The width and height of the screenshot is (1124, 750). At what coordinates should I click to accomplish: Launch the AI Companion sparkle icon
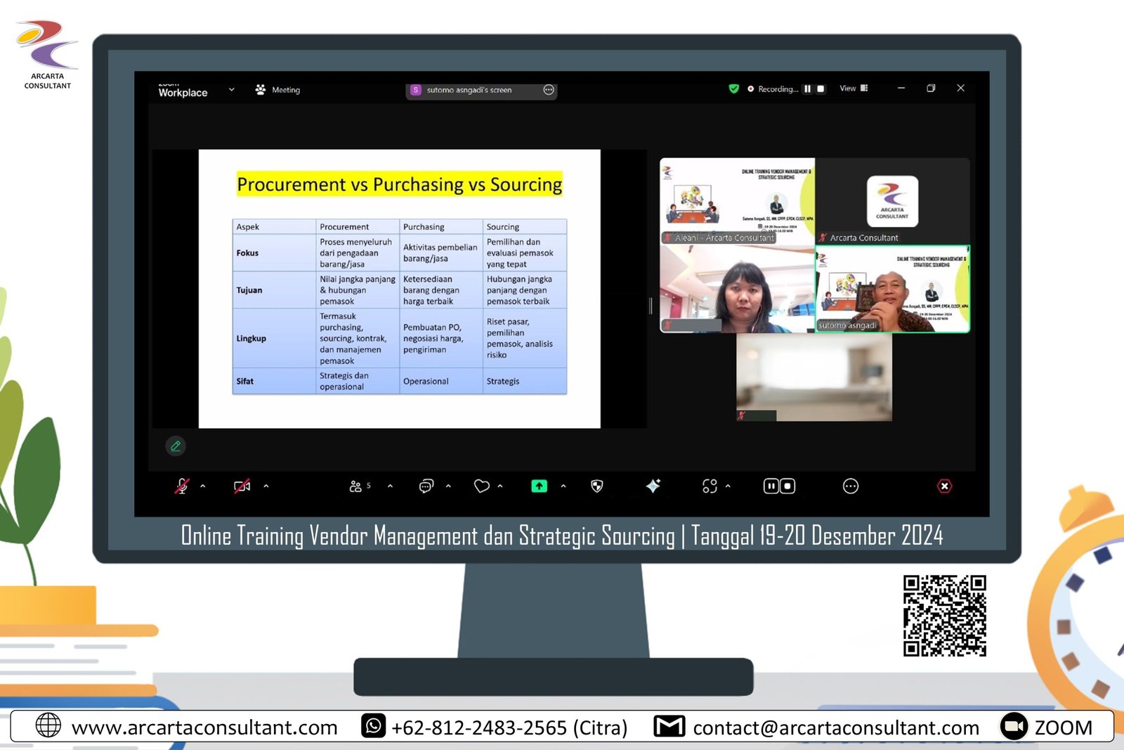[653, 486]
